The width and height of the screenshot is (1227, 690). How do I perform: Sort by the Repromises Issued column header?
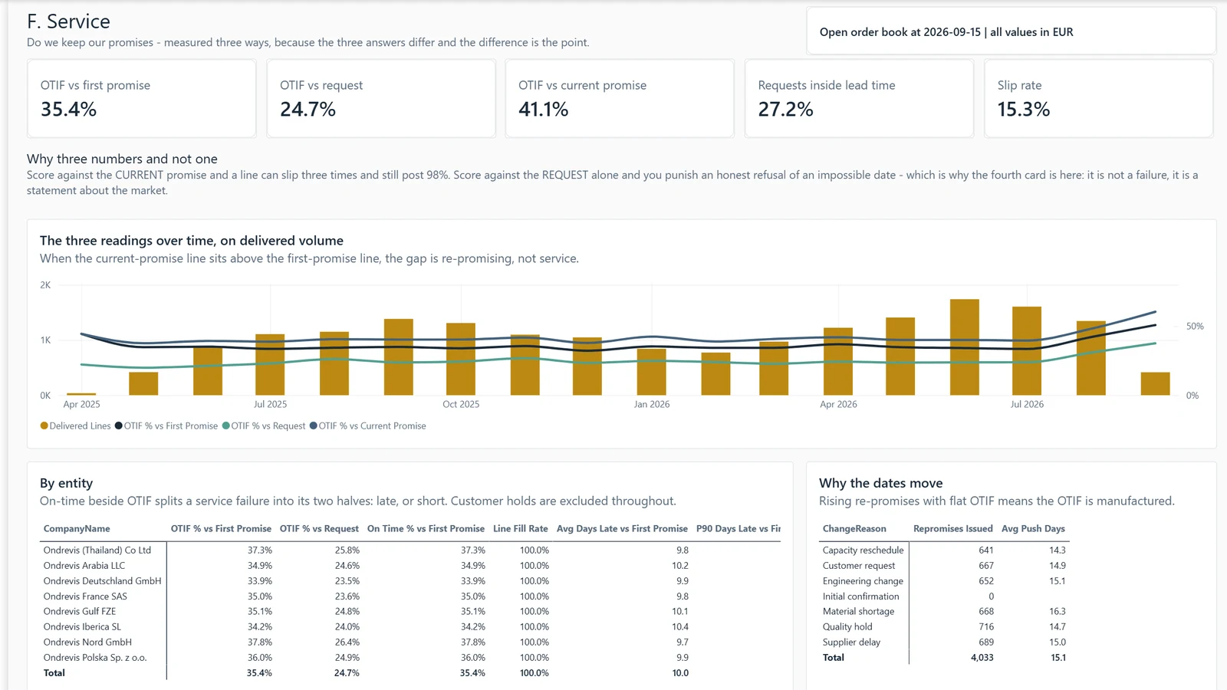[x=953, y=529]
